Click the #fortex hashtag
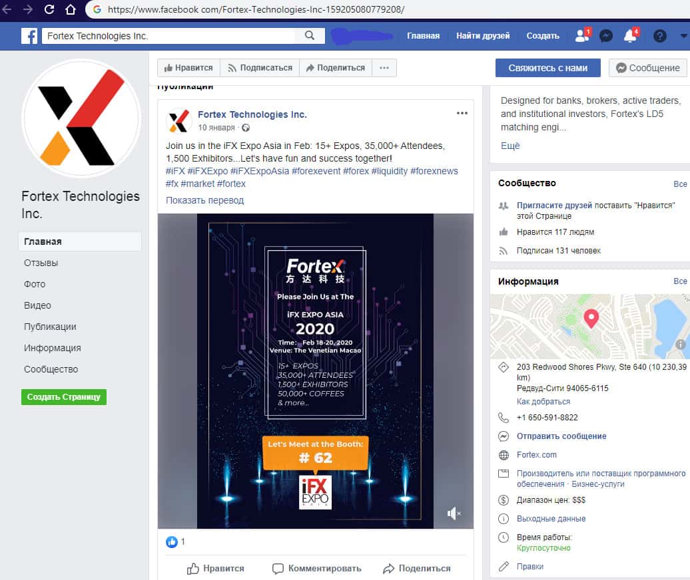 coord(231,184)
